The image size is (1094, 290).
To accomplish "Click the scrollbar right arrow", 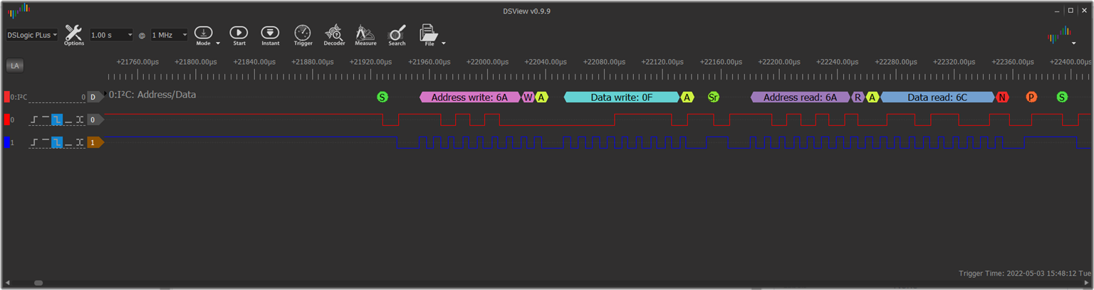I will 1087,283.
